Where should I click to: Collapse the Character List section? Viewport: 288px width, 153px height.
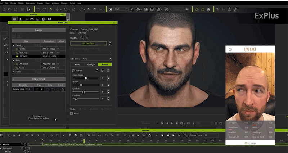click(13, 79)
